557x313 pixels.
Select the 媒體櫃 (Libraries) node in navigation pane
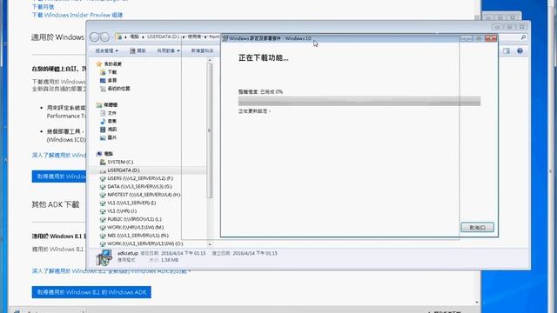click(x=111, y=104)
